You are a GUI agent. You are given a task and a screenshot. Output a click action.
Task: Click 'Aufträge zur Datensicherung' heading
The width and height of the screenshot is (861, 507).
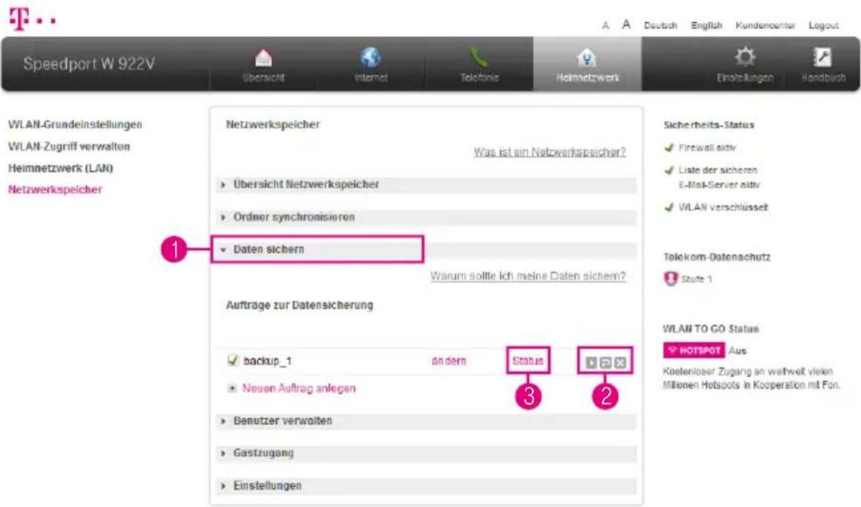point(300,305)
